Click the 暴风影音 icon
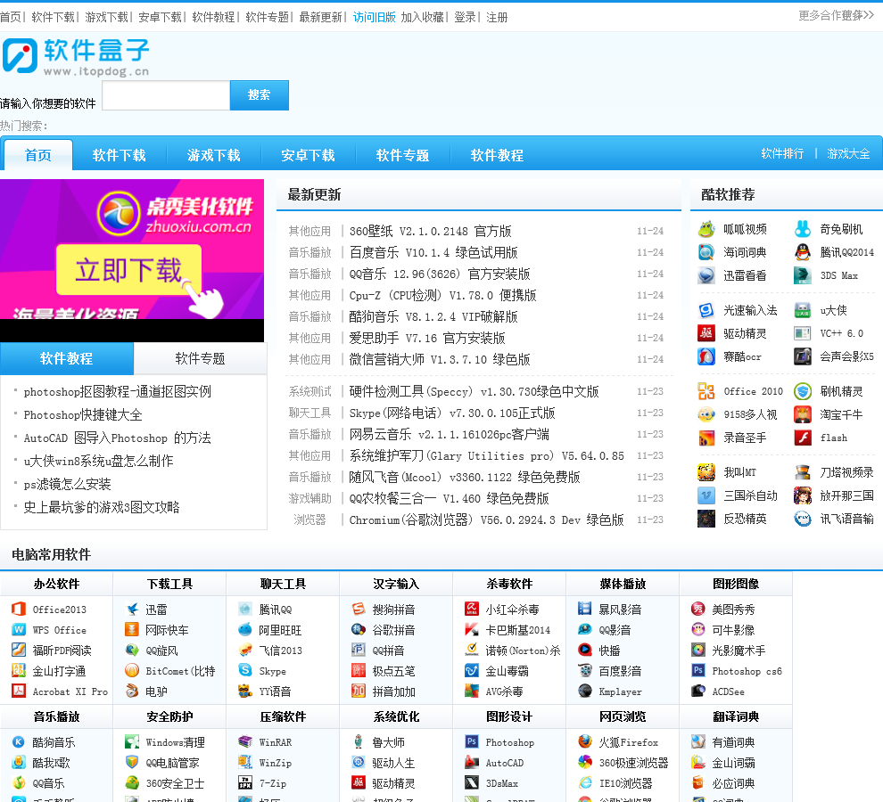Viewport: 883px width, 802px height. coord(585,609)
